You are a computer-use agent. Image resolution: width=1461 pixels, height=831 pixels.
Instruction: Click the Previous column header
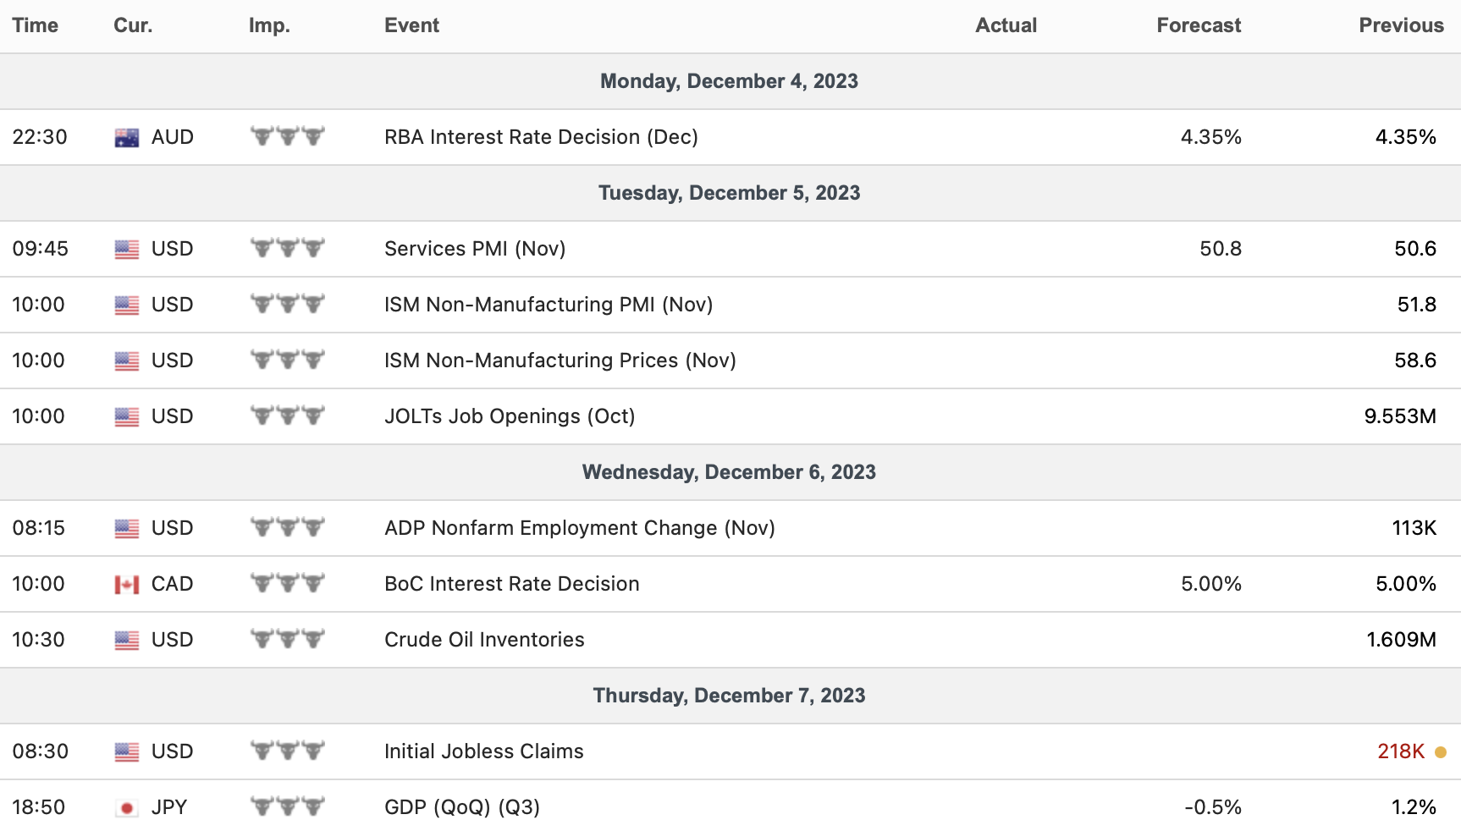(x=1401, y=25)
